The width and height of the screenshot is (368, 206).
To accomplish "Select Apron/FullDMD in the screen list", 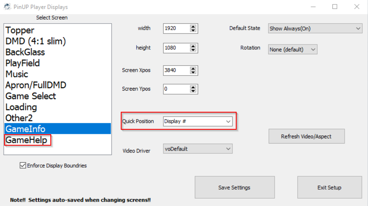I will 36,85.
